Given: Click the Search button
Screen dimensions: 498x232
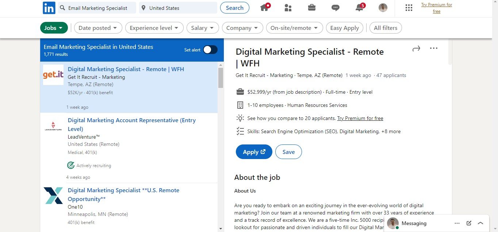Looking at the screenshot, I should pos(235,8).
